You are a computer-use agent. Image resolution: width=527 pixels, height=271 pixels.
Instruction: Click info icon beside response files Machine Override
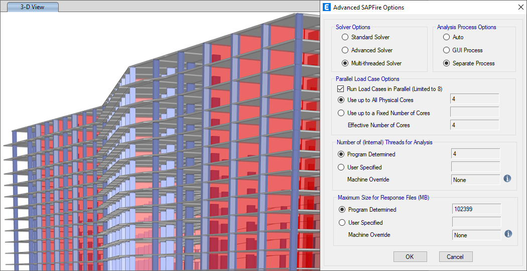tap(508, 234)
